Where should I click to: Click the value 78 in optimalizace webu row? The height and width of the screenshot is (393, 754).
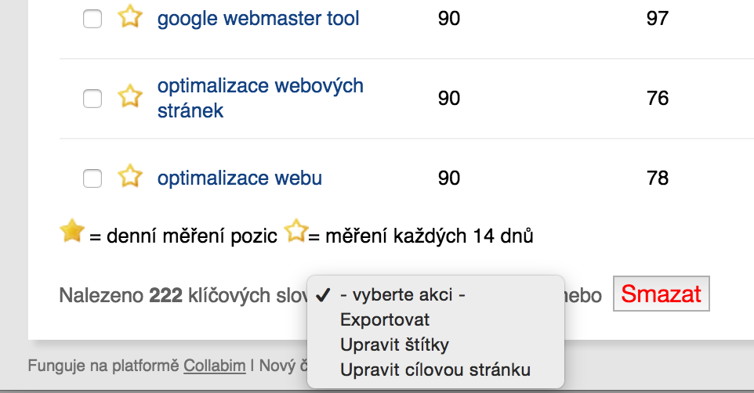coord(658,178)
